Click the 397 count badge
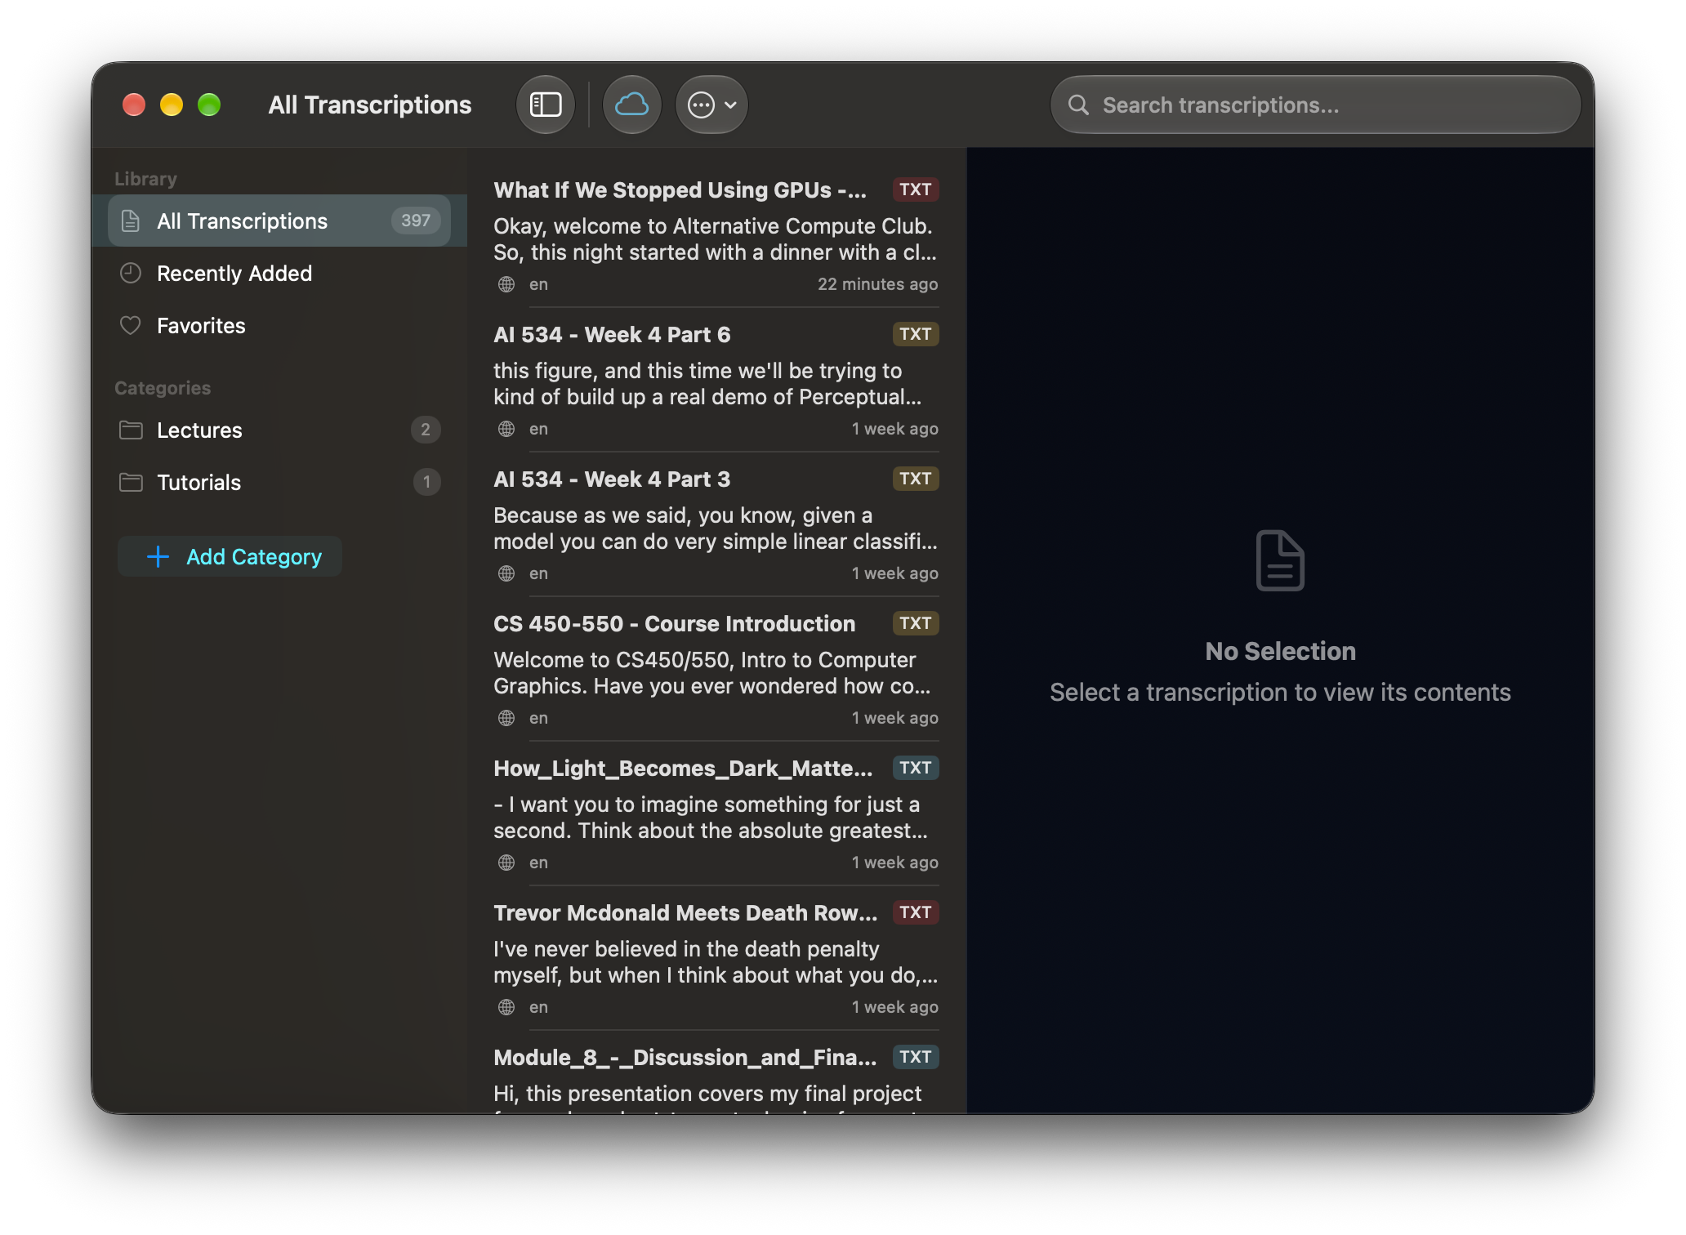This screenshot has width=1686, height=1235. click(416, 221)
